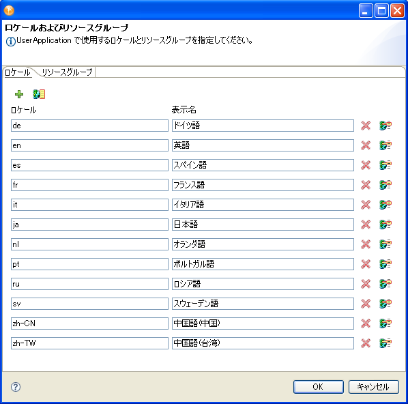Viewport: 408px width, 404px height.
Task: Delete the ja locale row
Action: coord(366,225)
